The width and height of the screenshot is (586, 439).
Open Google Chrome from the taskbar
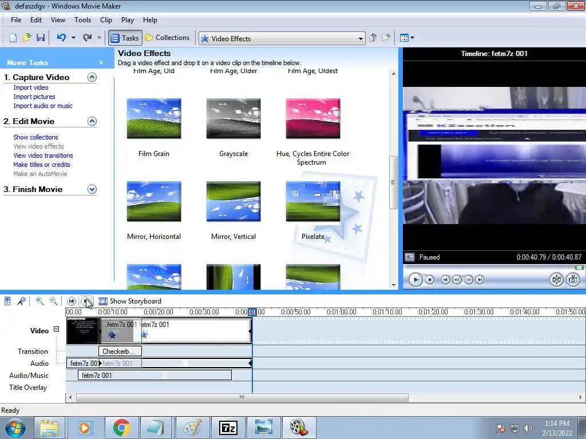[x=121, y=428]
